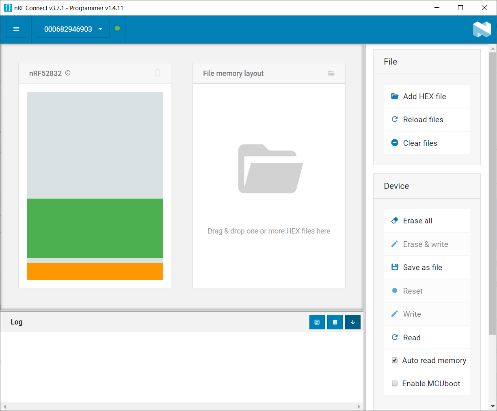Maximize the nRF Connect window
497x411 pixels.
click(x=460, y=8)
